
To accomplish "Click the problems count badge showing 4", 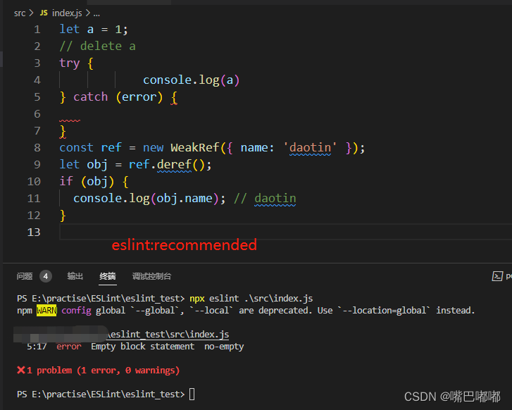I will [46, 276].
